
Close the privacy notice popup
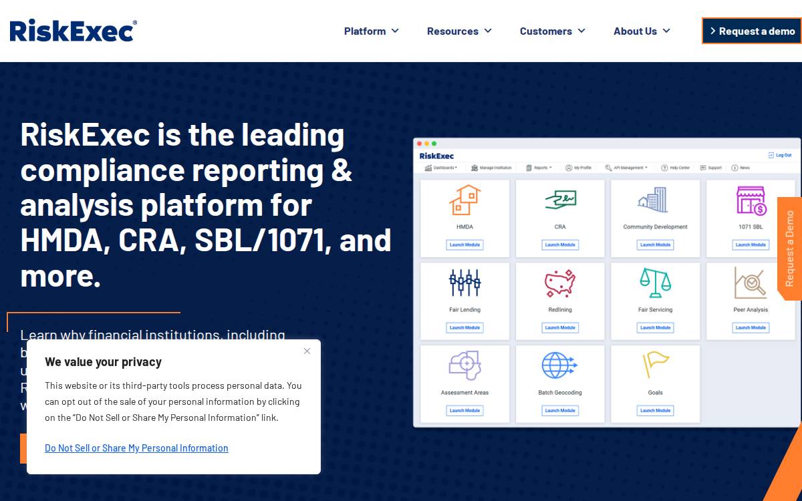(307, 351)
